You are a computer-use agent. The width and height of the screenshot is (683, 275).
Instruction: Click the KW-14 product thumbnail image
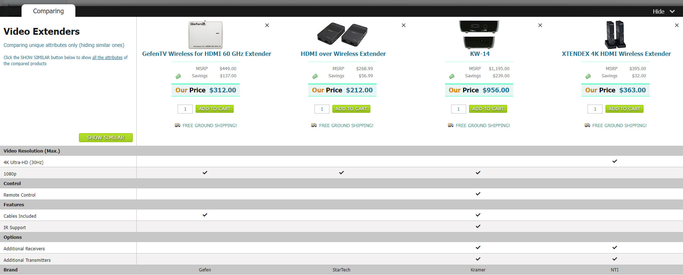[x=479, y=35]
